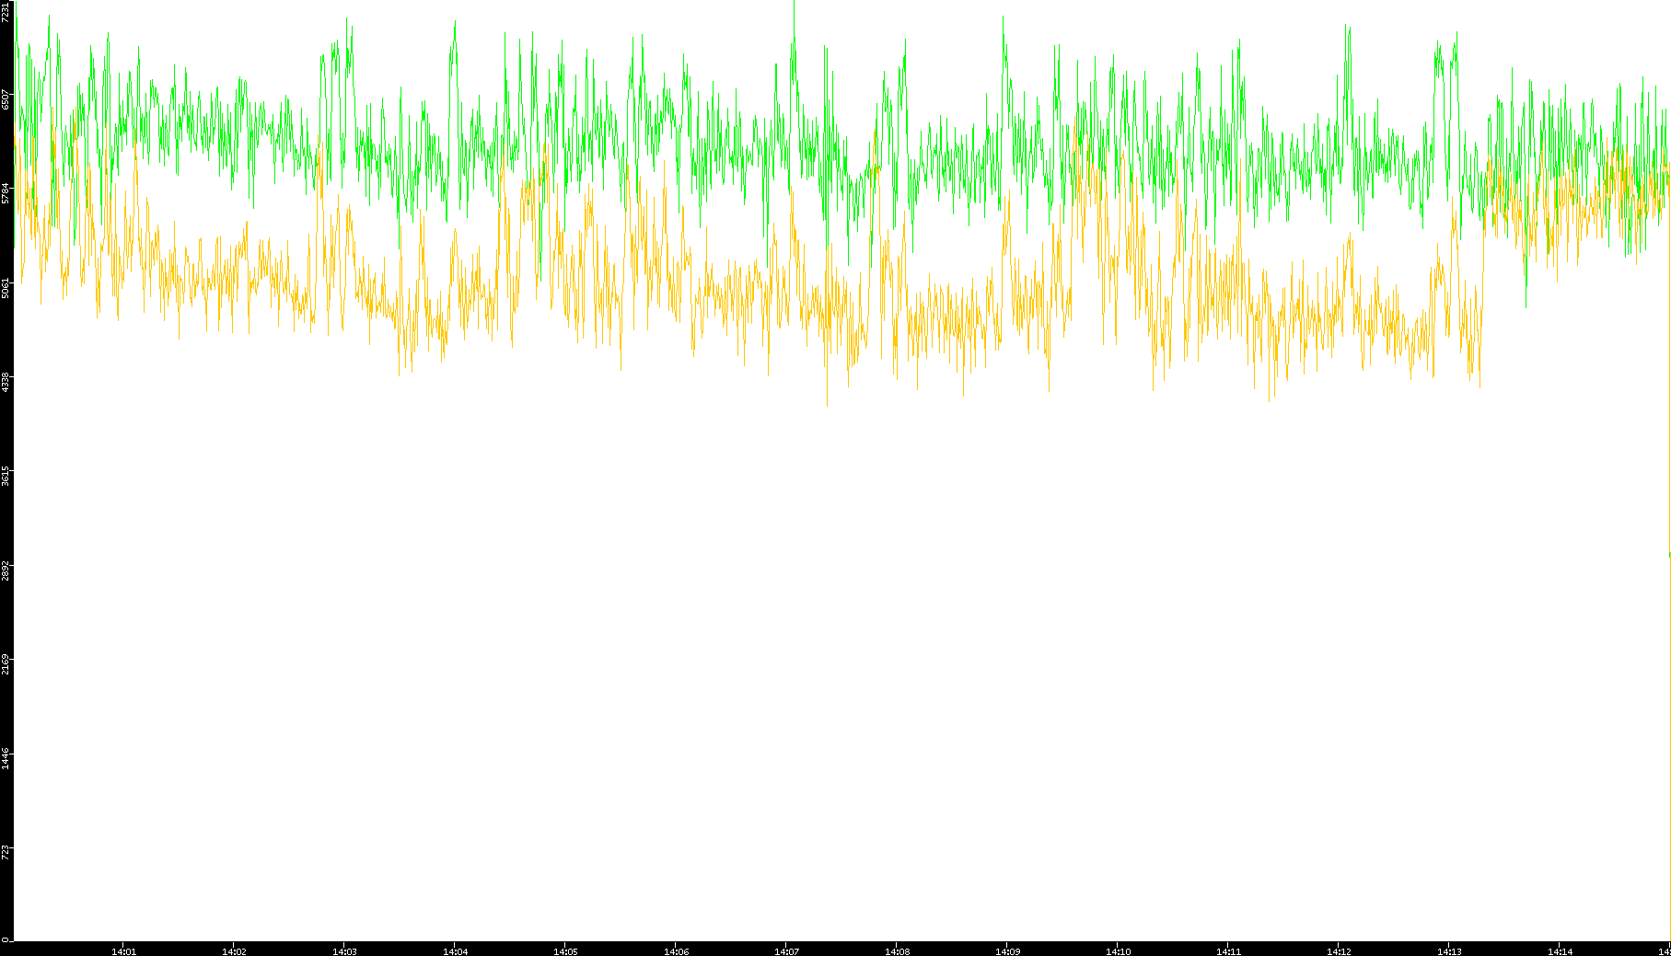Click the 2892 vertical axis label

click(6, 570)
